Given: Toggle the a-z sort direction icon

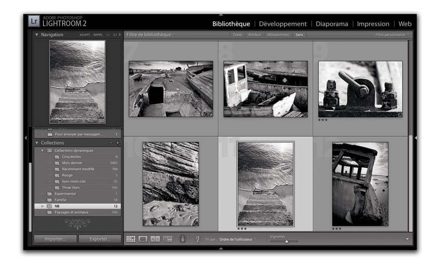Looking at the screenshot, I should [x=198, y=239].
